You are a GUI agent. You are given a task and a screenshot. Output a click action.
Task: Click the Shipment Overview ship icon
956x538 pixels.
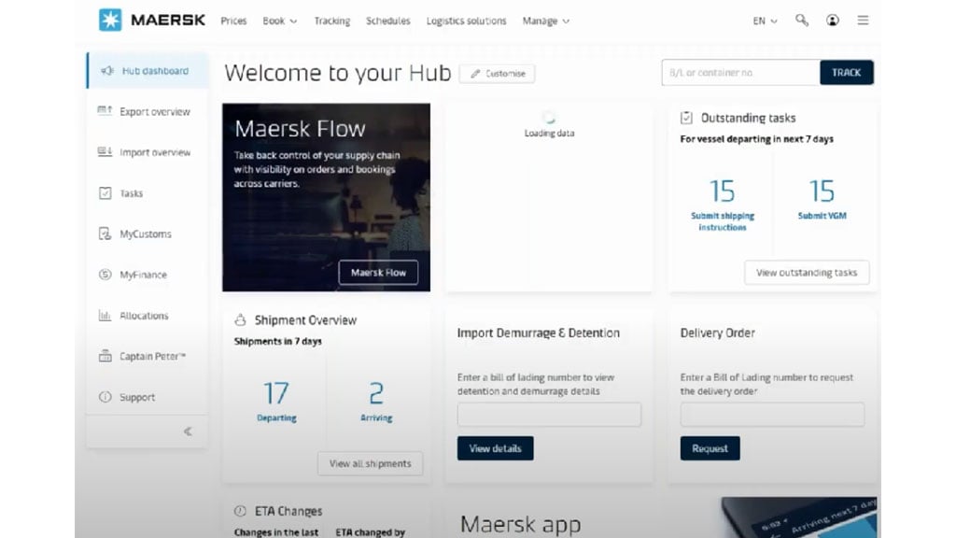[x=240, y=319]
